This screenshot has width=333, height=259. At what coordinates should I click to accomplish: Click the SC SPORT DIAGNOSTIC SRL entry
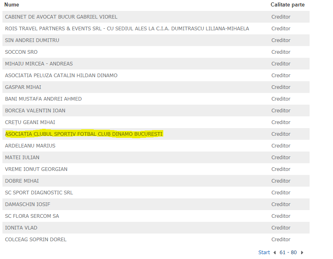tap(39, 193)
